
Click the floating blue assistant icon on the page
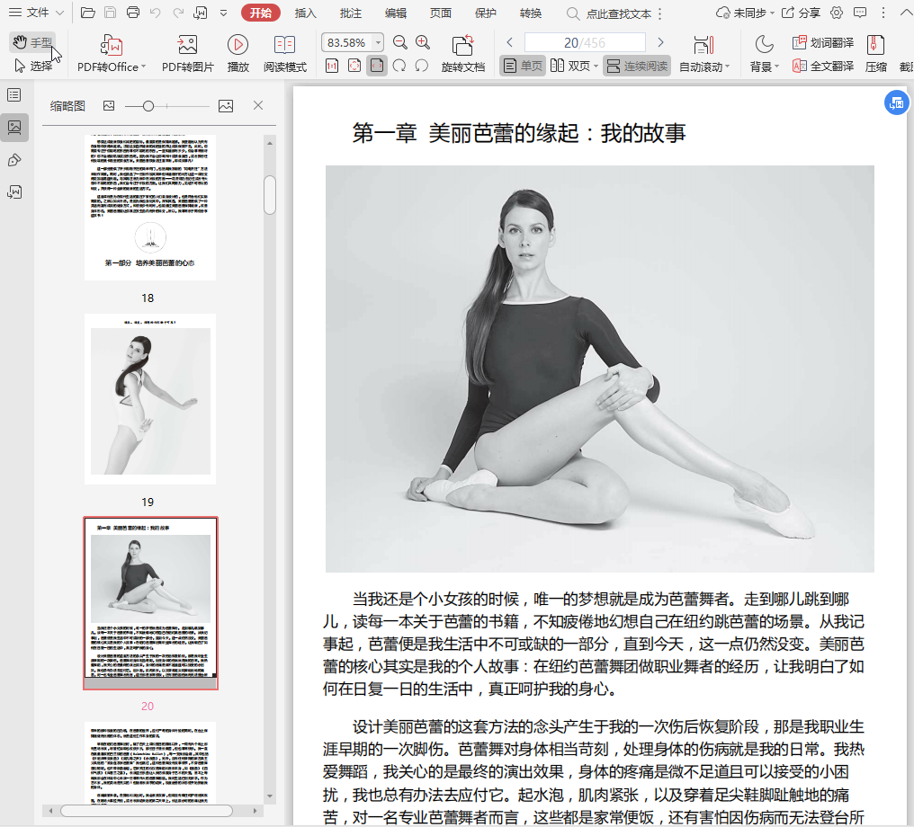pyautogui.click(x=897, y=103)
